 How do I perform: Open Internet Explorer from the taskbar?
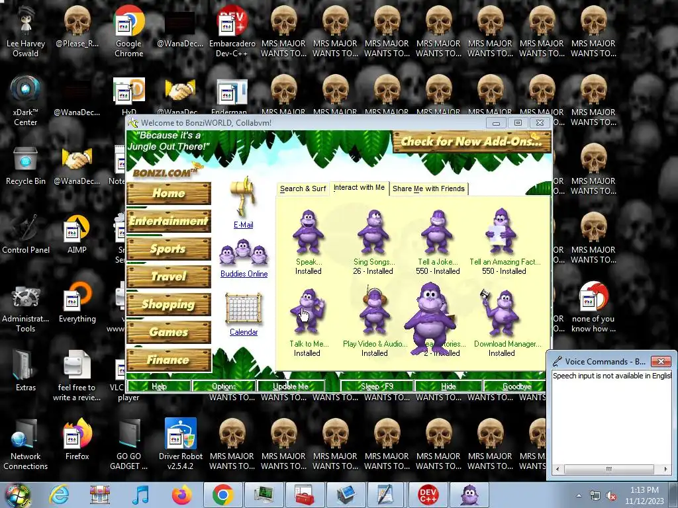coord(59,495)
